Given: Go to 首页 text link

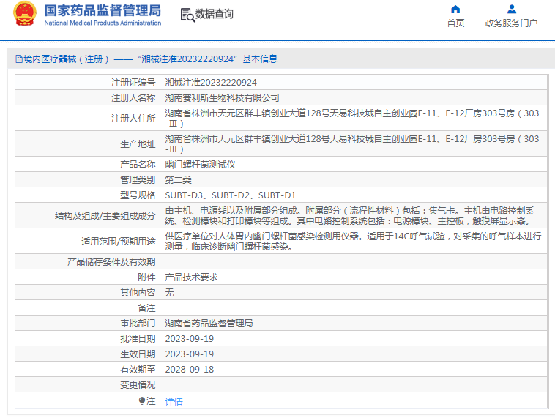Looking at the screenshot, I should coord(455,23).
